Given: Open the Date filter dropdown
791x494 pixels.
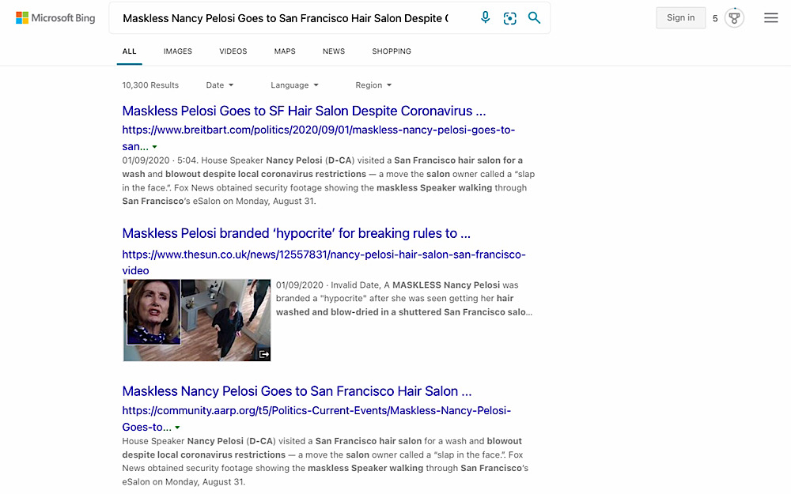Looking at the screenshot, I should tap(219, 85).
